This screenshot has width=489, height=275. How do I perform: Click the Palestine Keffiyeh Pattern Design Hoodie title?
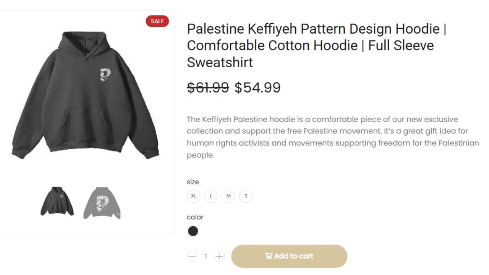click(317, 45)
